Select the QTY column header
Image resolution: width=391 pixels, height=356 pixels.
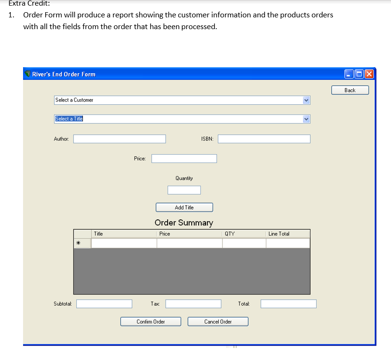pyautogui.click(x=243, y=233)
